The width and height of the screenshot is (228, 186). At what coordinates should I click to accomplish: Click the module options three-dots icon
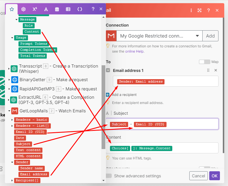click(191, 10)
